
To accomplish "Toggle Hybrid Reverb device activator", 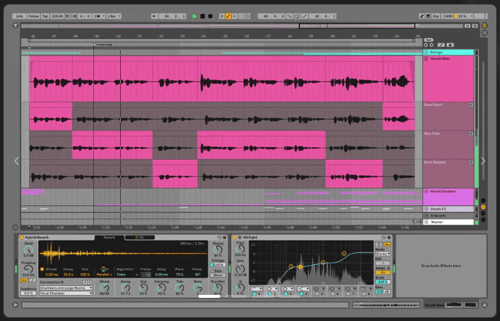I will [22, 237].
